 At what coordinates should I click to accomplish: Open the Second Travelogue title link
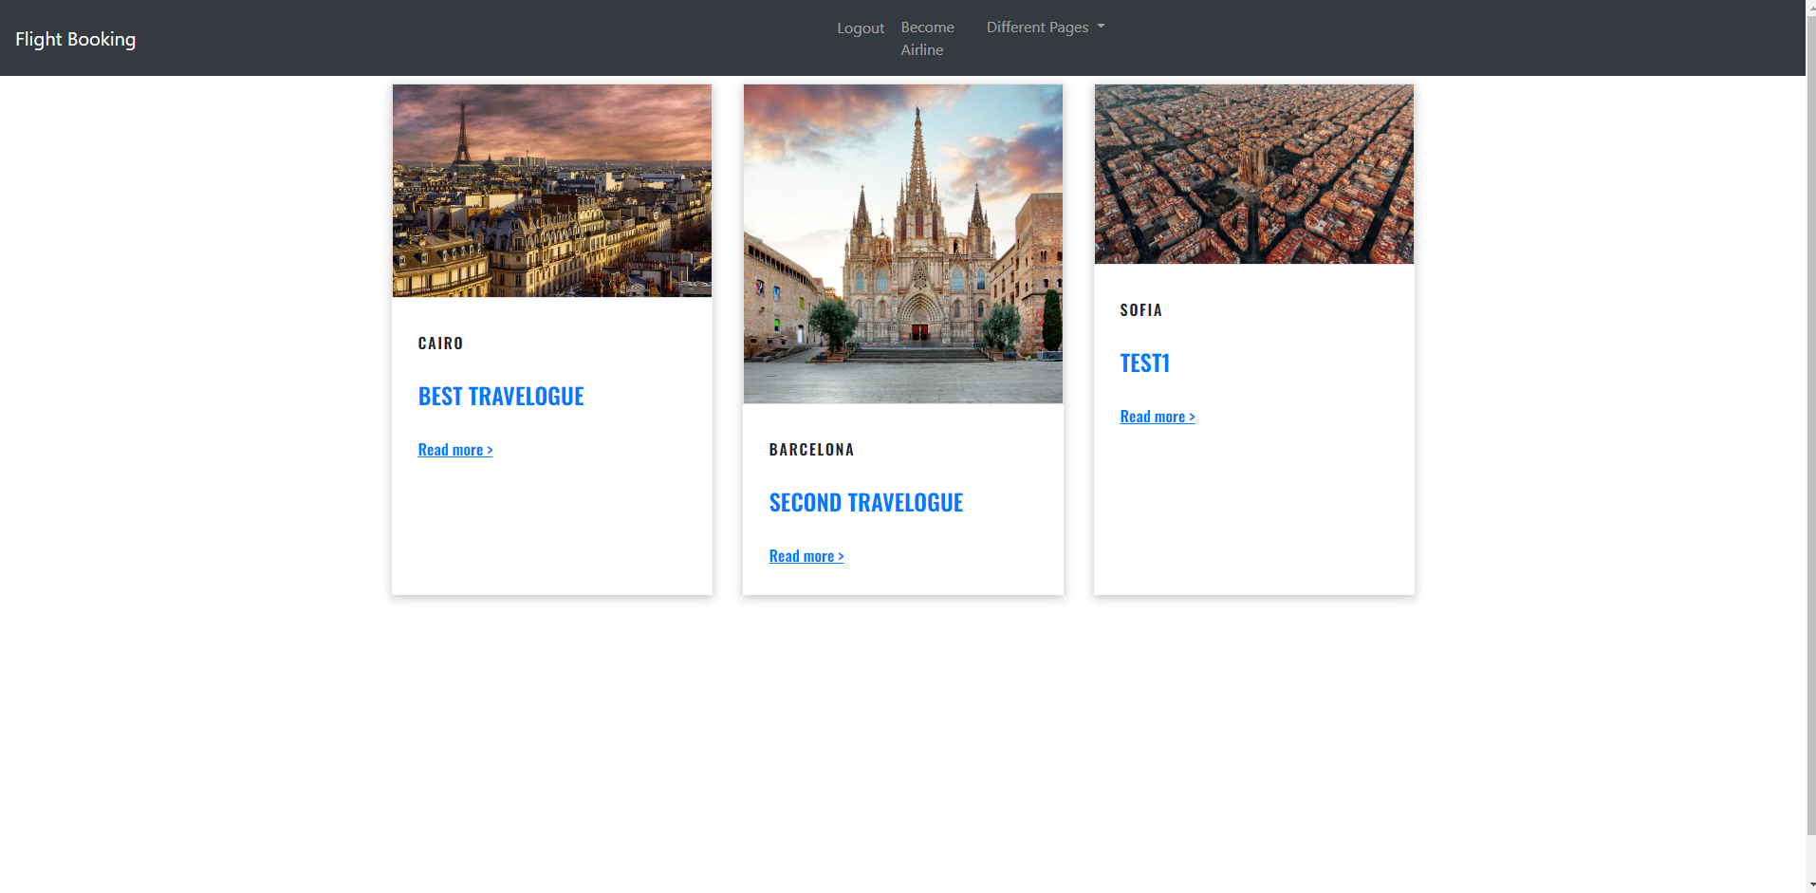(x=866, y=503)
